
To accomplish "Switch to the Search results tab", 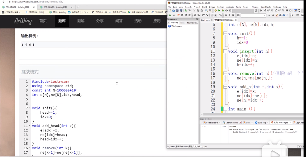I will click(x=232, y=123).
